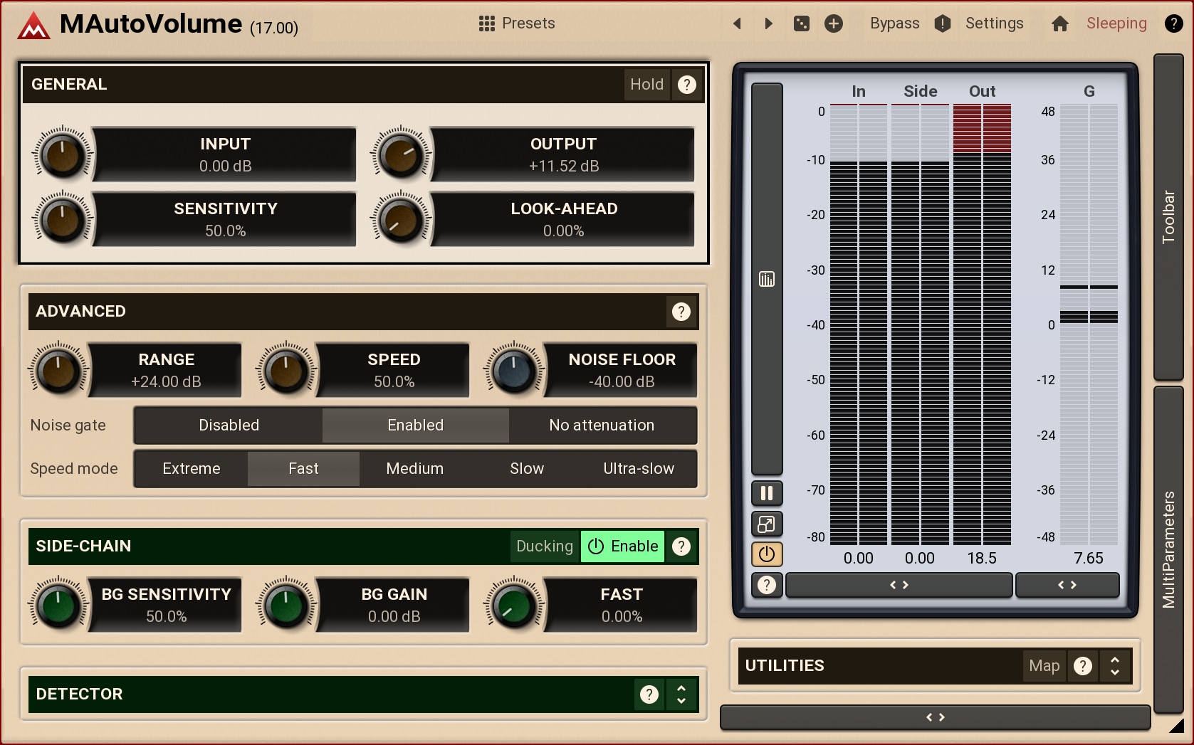Click the meter pop-out window icon
This screenshot has width=1194, height=745.
coord(767,524)
